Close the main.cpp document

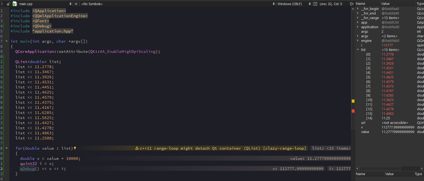(x=76, y=4)
